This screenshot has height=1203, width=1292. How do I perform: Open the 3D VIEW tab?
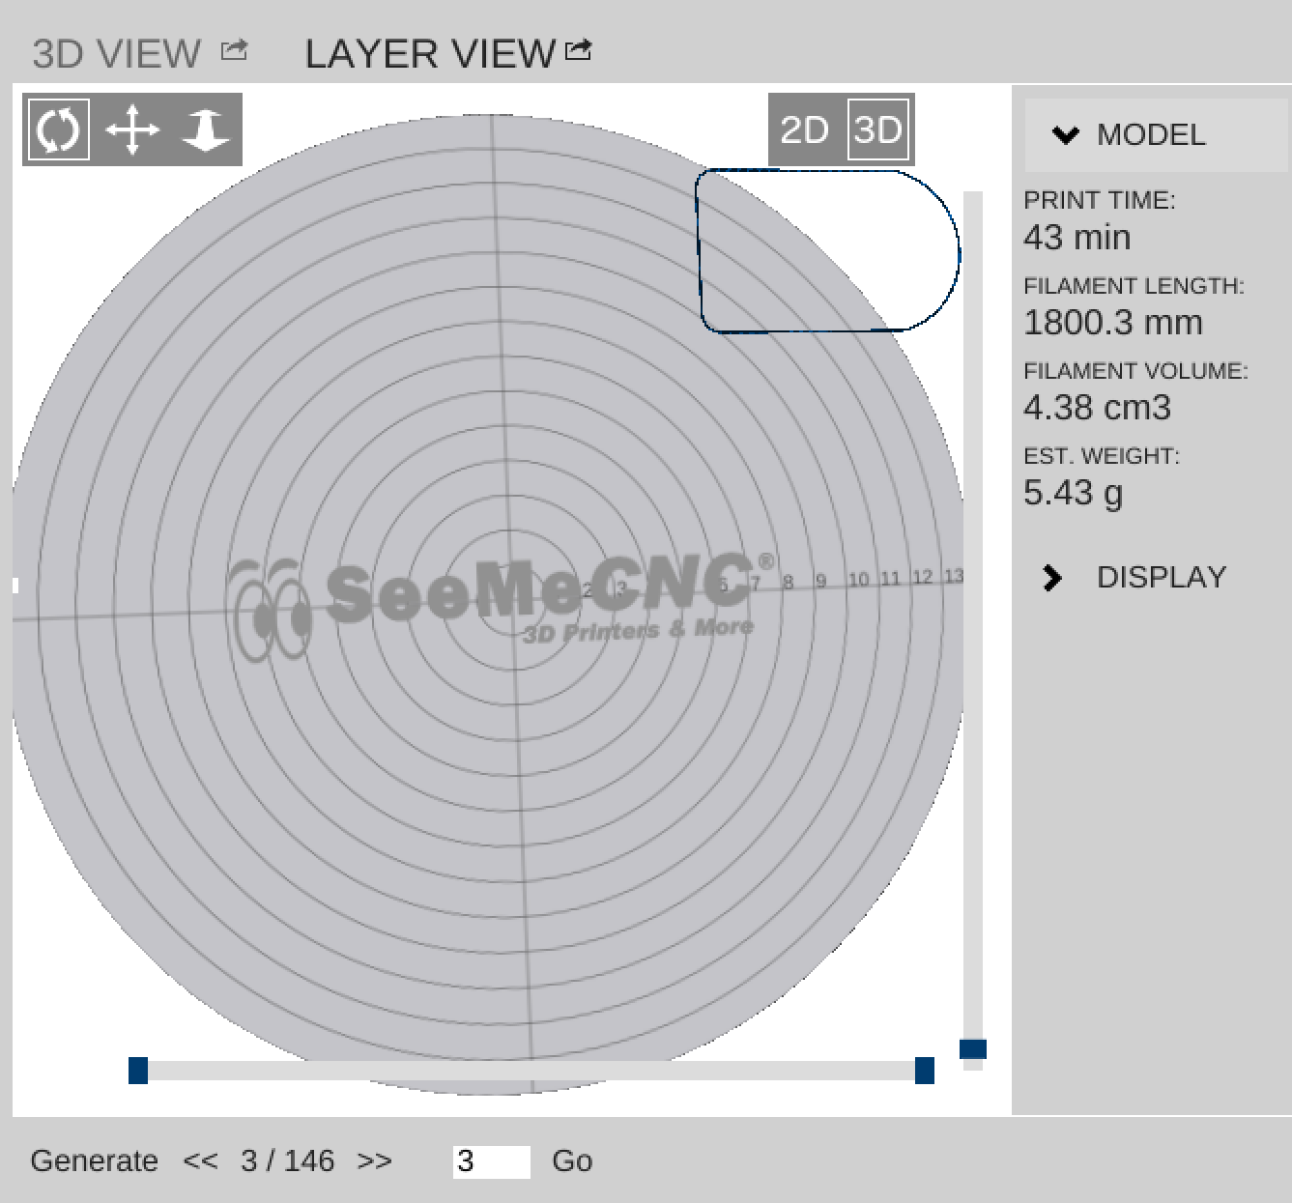coord(116,54)
